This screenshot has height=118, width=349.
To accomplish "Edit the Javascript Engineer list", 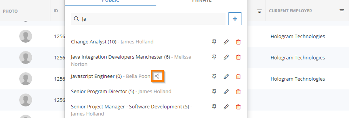I will (x=226, y=76).
